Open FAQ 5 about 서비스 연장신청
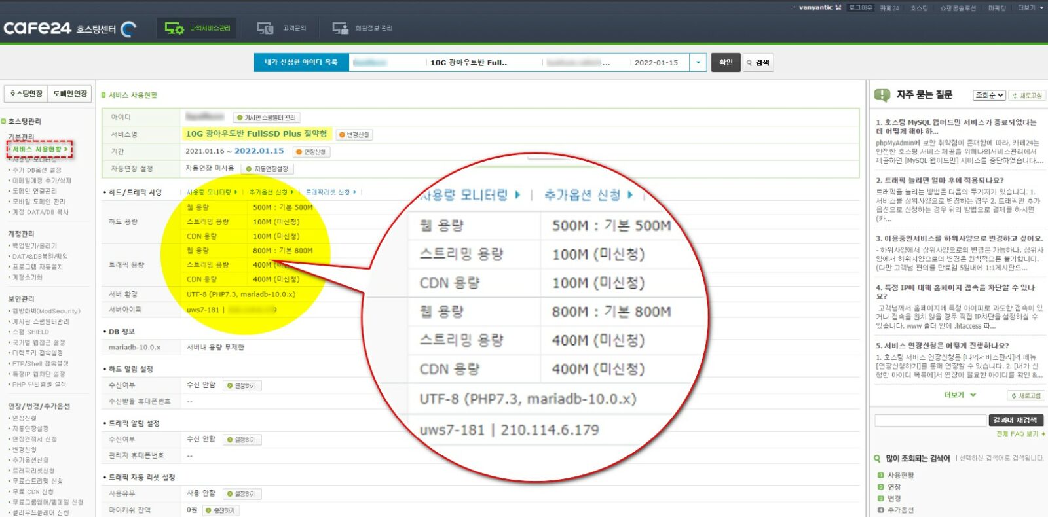1048x517 pixels. [x=943, y=346]
